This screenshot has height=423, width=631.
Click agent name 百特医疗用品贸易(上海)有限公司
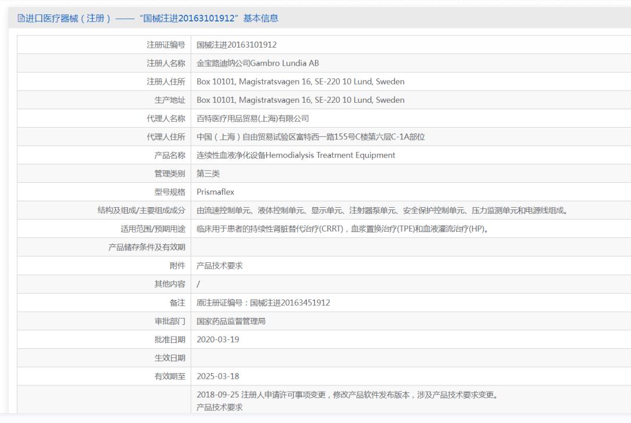(253, 118)
